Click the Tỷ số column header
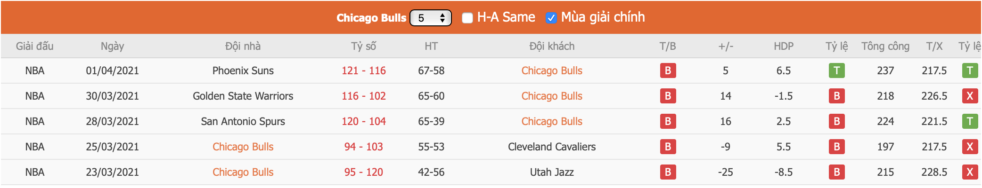This screenshot has height=188, width=982. pos(363,46)
